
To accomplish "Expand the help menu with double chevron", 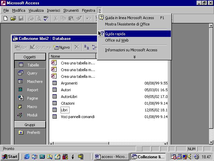I will (134, 57).
